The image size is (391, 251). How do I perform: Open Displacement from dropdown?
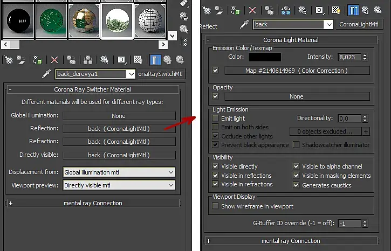tap(119, 172)
